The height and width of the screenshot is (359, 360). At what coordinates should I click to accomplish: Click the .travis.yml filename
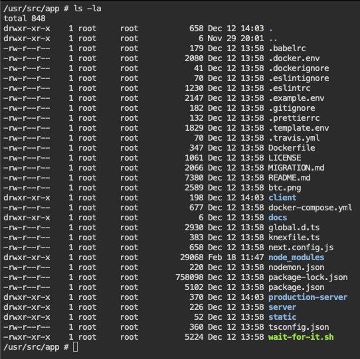pos(294,138)
